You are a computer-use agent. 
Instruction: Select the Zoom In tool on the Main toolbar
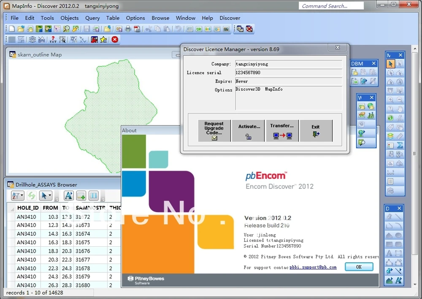coord(391,99)
